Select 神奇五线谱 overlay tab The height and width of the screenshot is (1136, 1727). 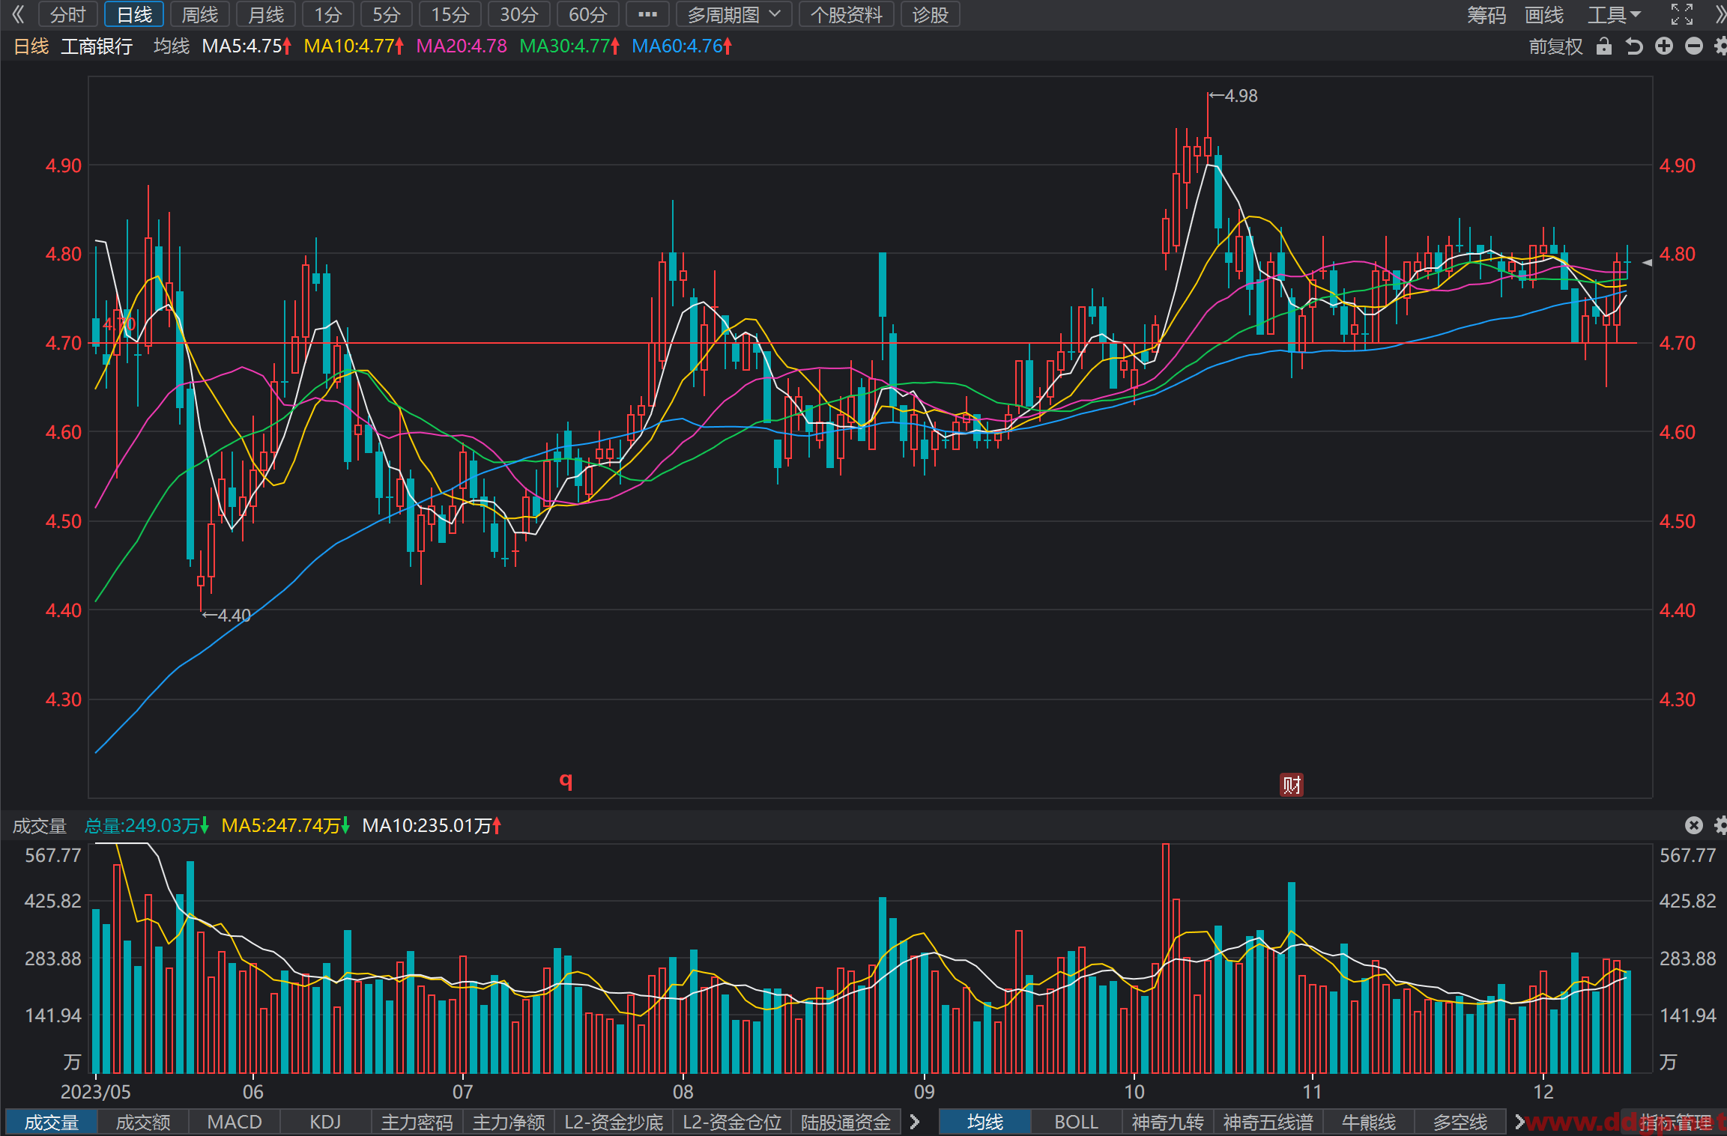[x=1268, y=1122]
